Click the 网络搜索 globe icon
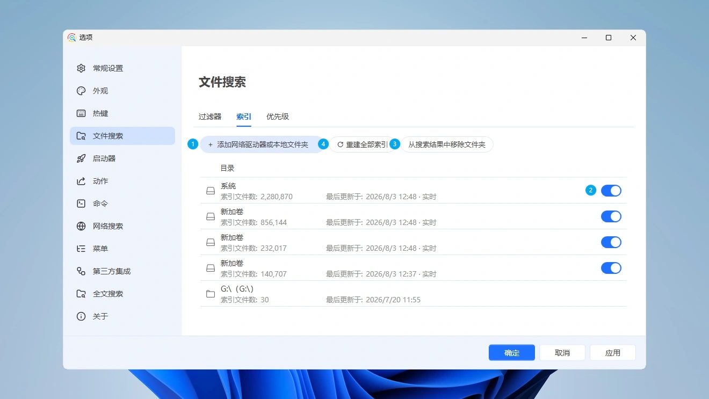 point(81,226)
